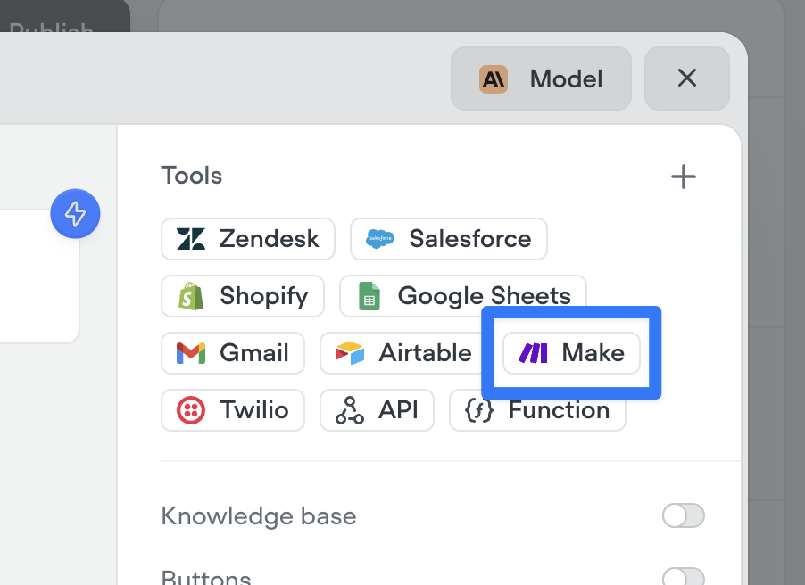Enable the Knowledge base toggle
This screenshot has height=585, width=805.
(683, 515)
